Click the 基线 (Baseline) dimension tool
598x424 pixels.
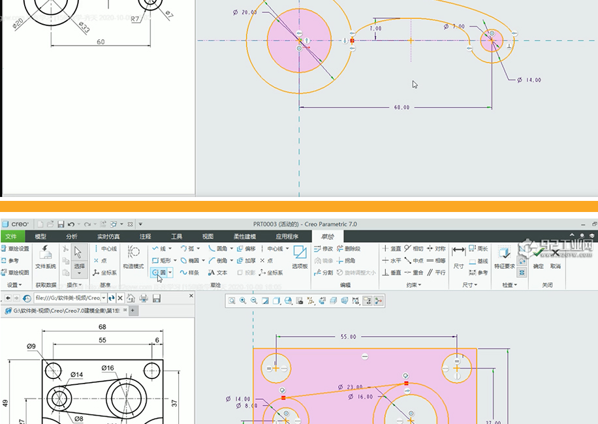pos(479,261)
